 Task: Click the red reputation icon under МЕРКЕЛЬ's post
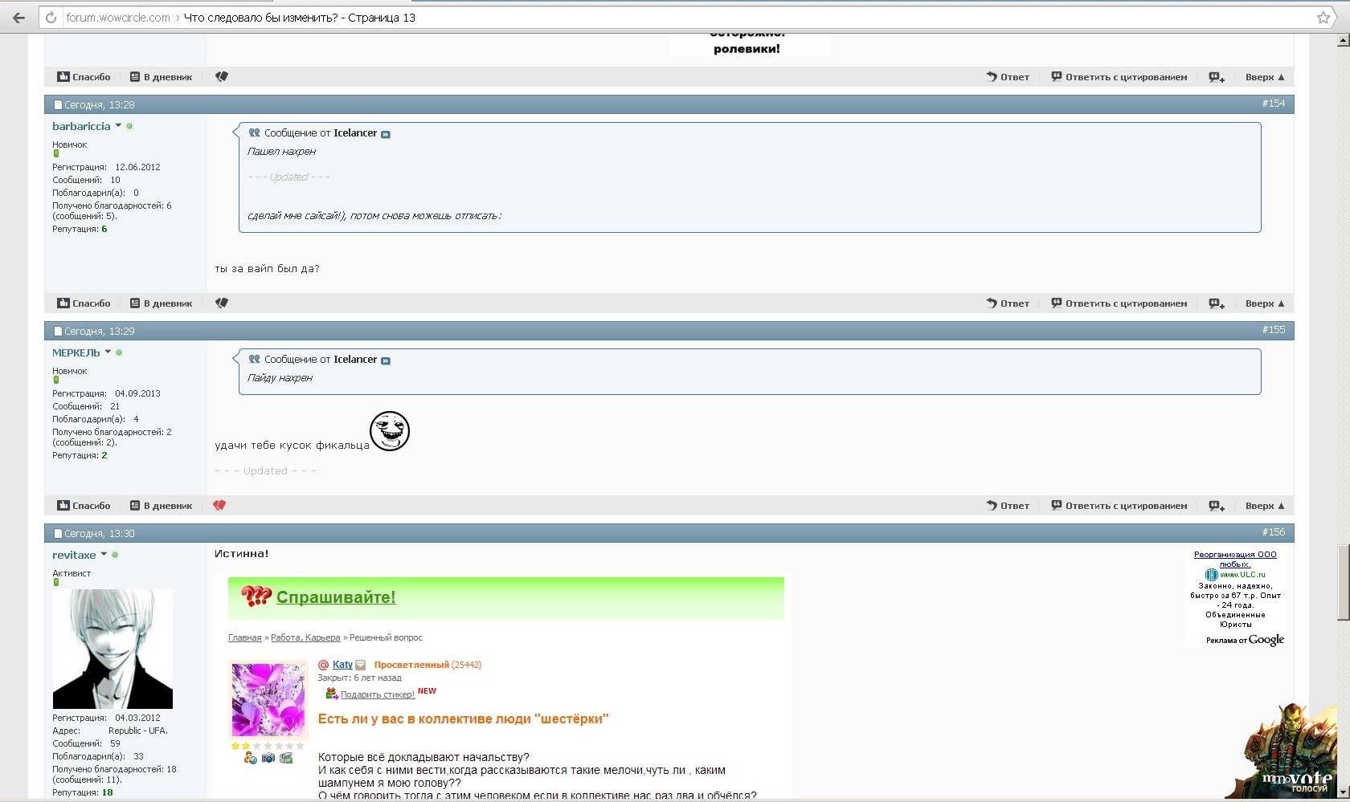click(219, 505)
